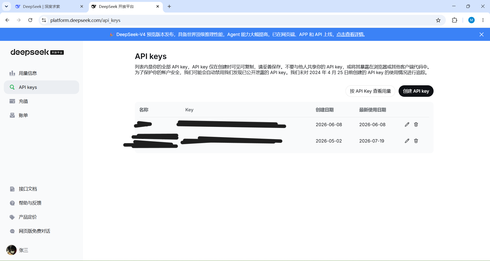This screenshot has width=490, height=261.
Task: Select the DeepSeek 开放平台 tab
Action: coord(125,6)
